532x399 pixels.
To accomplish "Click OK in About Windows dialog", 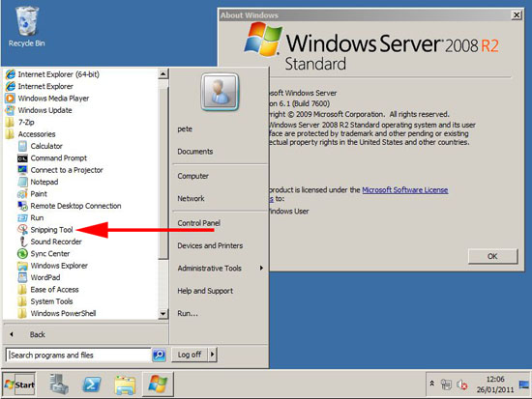I will click(493, 256).
